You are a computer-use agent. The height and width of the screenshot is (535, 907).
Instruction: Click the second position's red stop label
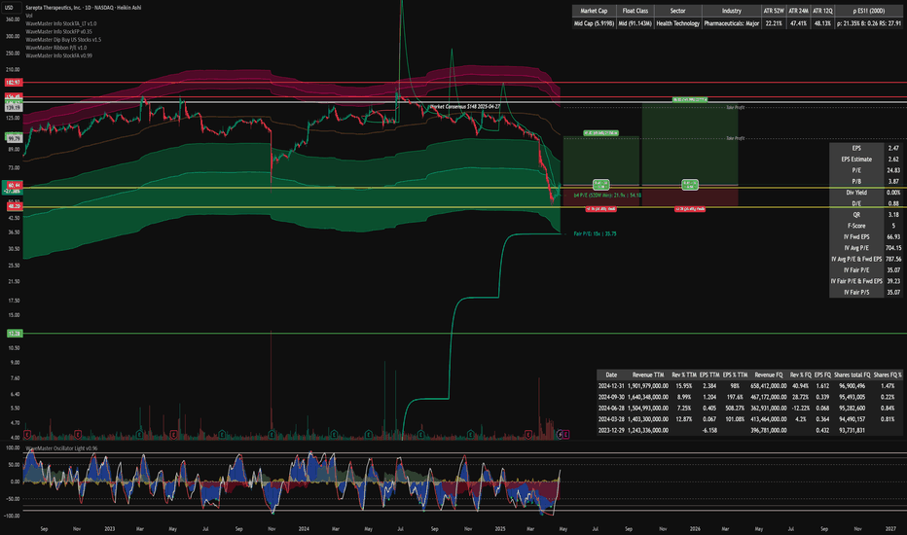(x=690, y=209)
